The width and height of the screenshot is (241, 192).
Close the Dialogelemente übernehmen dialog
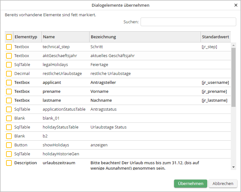pyautogui.click(x=236, y=5)
